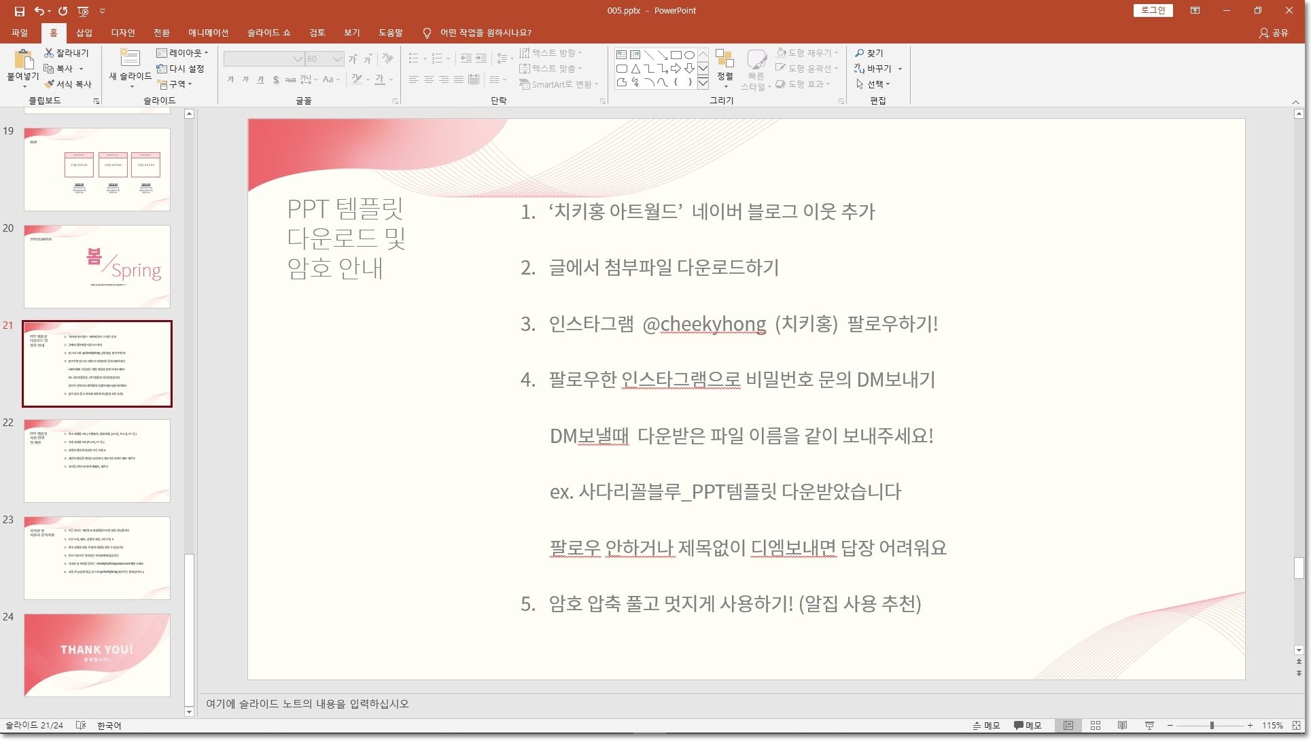
Task: Click the Redo icon in title bar
Action: coord(63,11)
